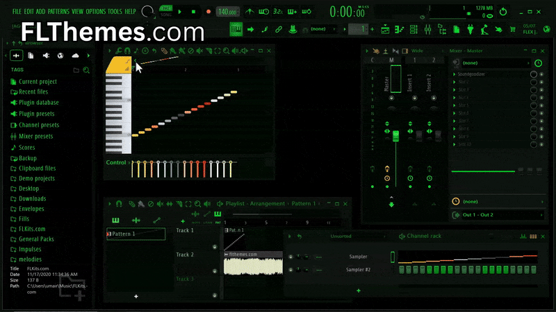The height and width of the screenshot is (312, 556).
Task: Open the metronome icon in the top toolbar
Action: point(250,12)
